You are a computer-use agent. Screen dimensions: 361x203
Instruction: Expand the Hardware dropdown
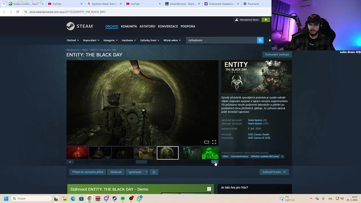pos(129,40)
